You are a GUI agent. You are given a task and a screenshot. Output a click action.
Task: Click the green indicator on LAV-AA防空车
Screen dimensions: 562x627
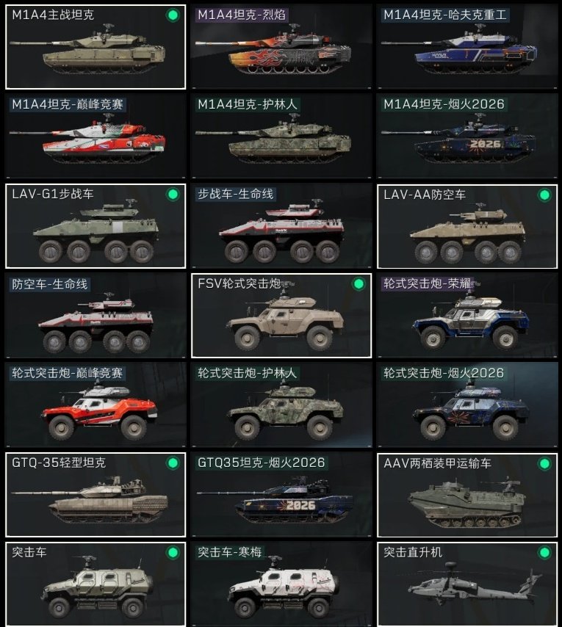[x=544, y=195]
